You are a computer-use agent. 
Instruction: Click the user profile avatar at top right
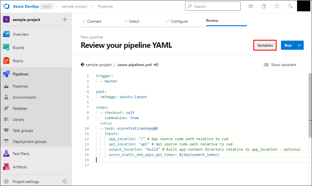pyautogui.click(x=303, y=6)
